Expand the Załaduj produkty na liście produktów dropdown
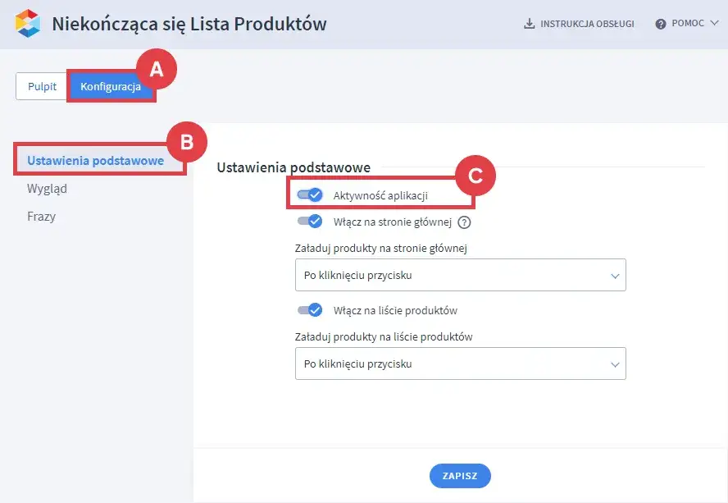This screenshot has height=503, width=728. (460, 364)
